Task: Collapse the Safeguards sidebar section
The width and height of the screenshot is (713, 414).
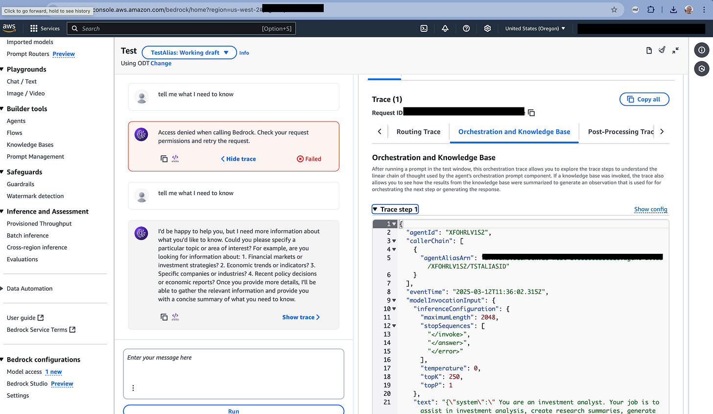Action: 2,172
